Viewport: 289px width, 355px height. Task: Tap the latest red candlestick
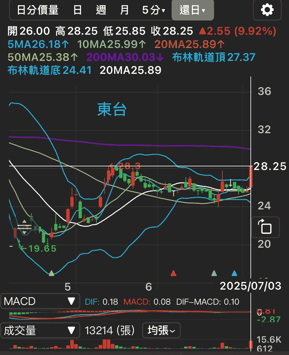(x=251, y=177)
